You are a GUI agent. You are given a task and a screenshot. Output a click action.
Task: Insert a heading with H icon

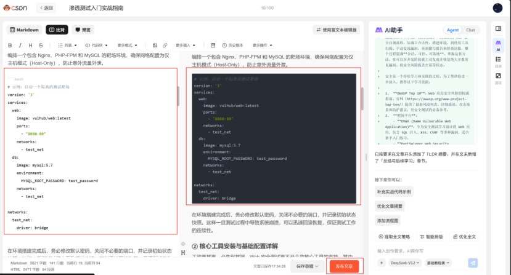click(30, 46)
